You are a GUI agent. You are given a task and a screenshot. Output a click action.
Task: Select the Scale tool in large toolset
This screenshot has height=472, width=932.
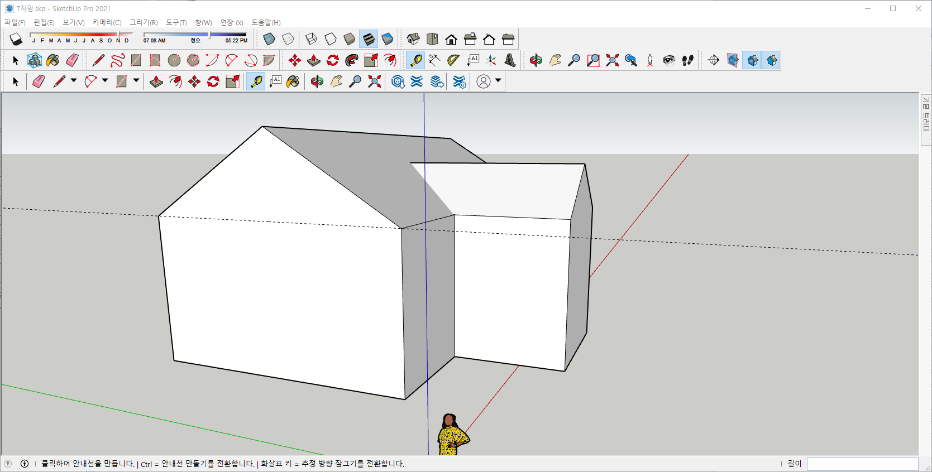(x=371, y=60)
